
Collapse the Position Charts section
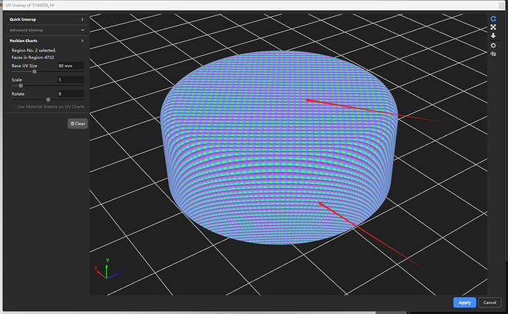(46, 40)
